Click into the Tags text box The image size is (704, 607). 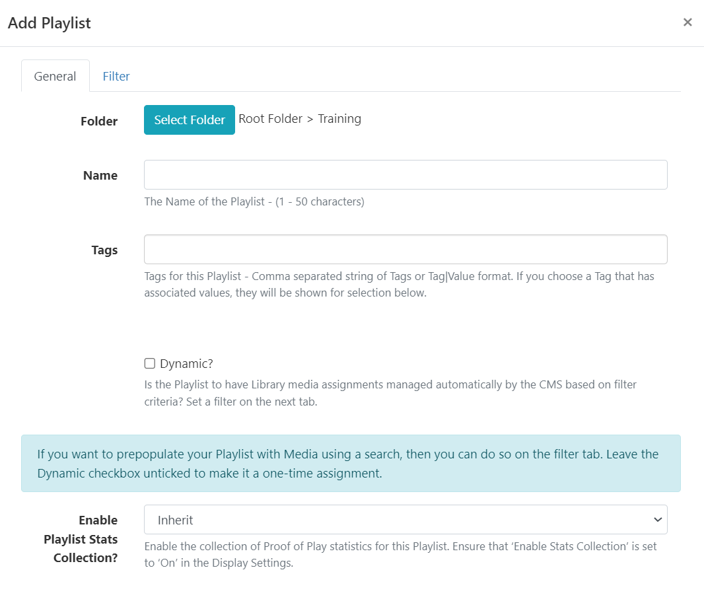(405, 250)
